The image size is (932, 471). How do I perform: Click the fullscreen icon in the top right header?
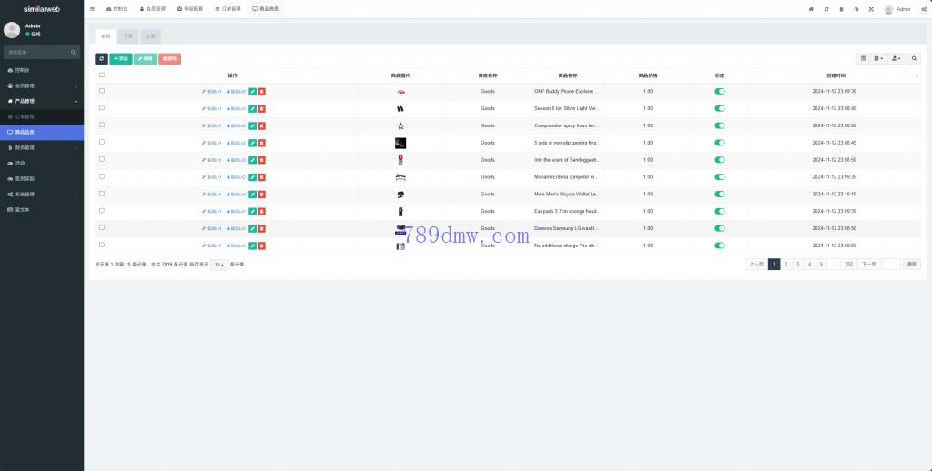870,9
